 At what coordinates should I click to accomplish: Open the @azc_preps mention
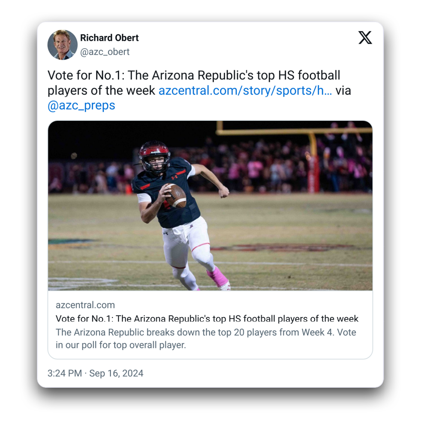(x=81, y=105)
